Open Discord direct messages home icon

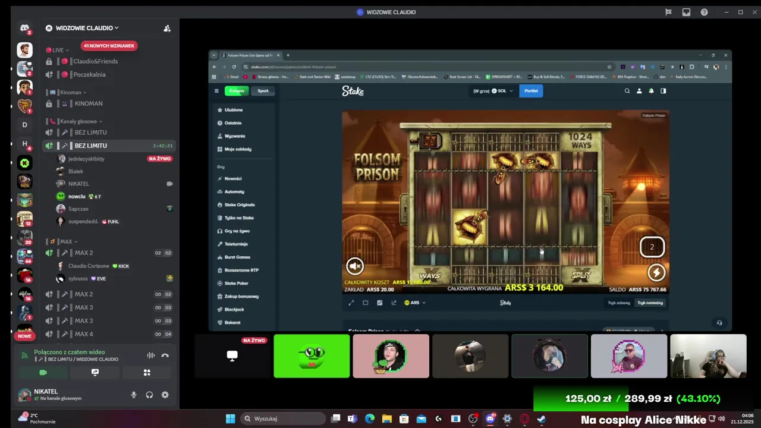[24, 28]
